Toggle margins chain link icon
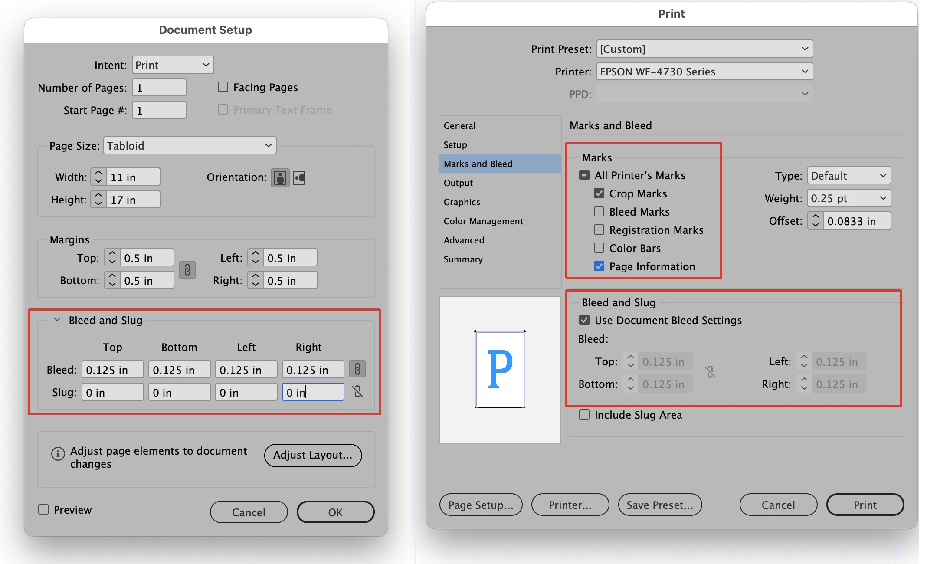This screenshot has width=937, height=564. [187, 270]
